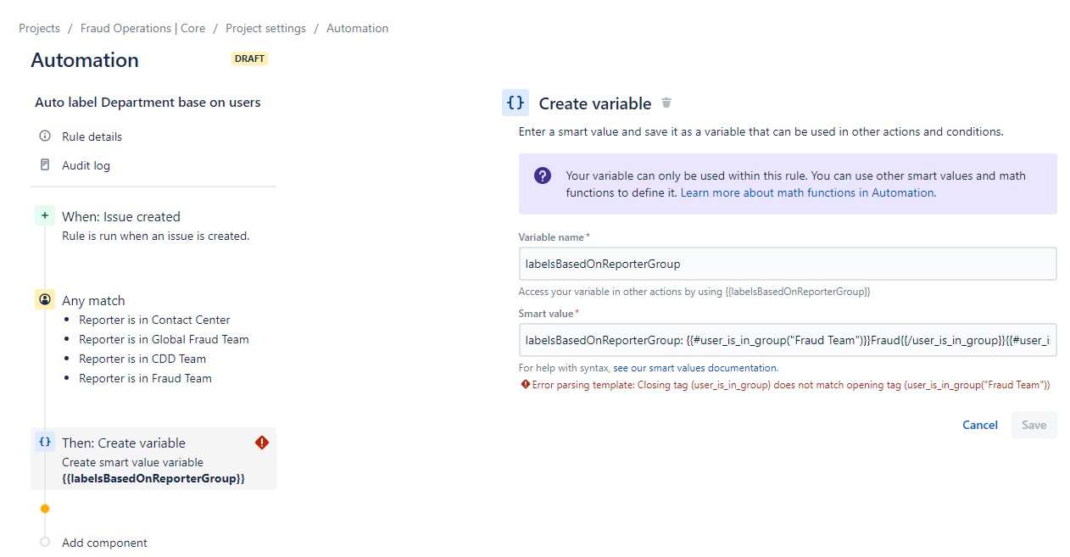Navigate to Project settings breadcrumb
The image size is (1070, 557).
click(265, 28)
